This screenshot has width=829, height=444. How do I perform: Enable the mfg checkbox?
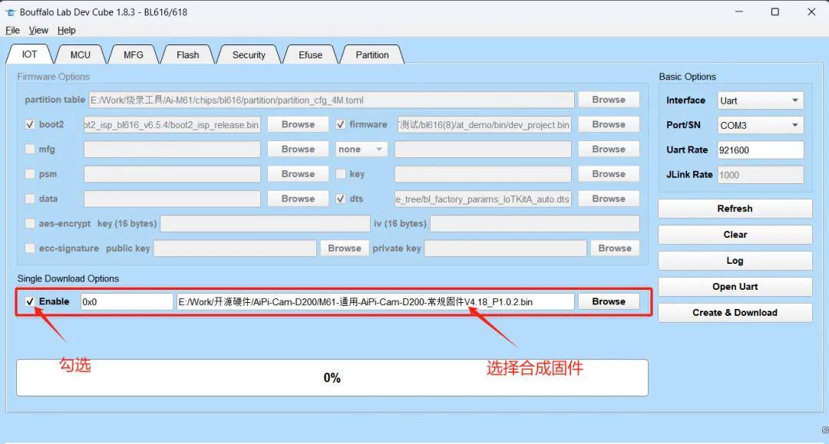pos(30,150)
